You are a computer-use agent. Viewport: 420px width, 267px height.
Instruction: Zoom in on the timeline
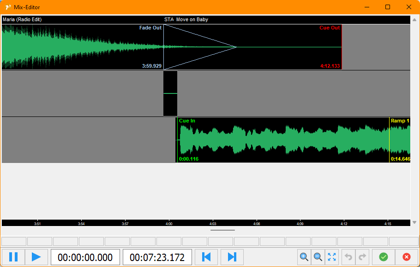(x=304, y=257)
